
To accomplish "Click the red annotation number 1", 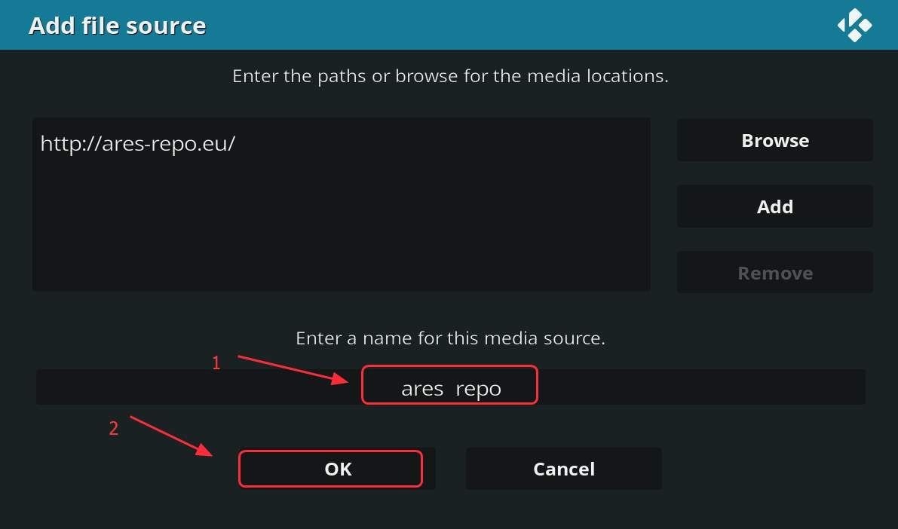I will (x=216, y=363).
